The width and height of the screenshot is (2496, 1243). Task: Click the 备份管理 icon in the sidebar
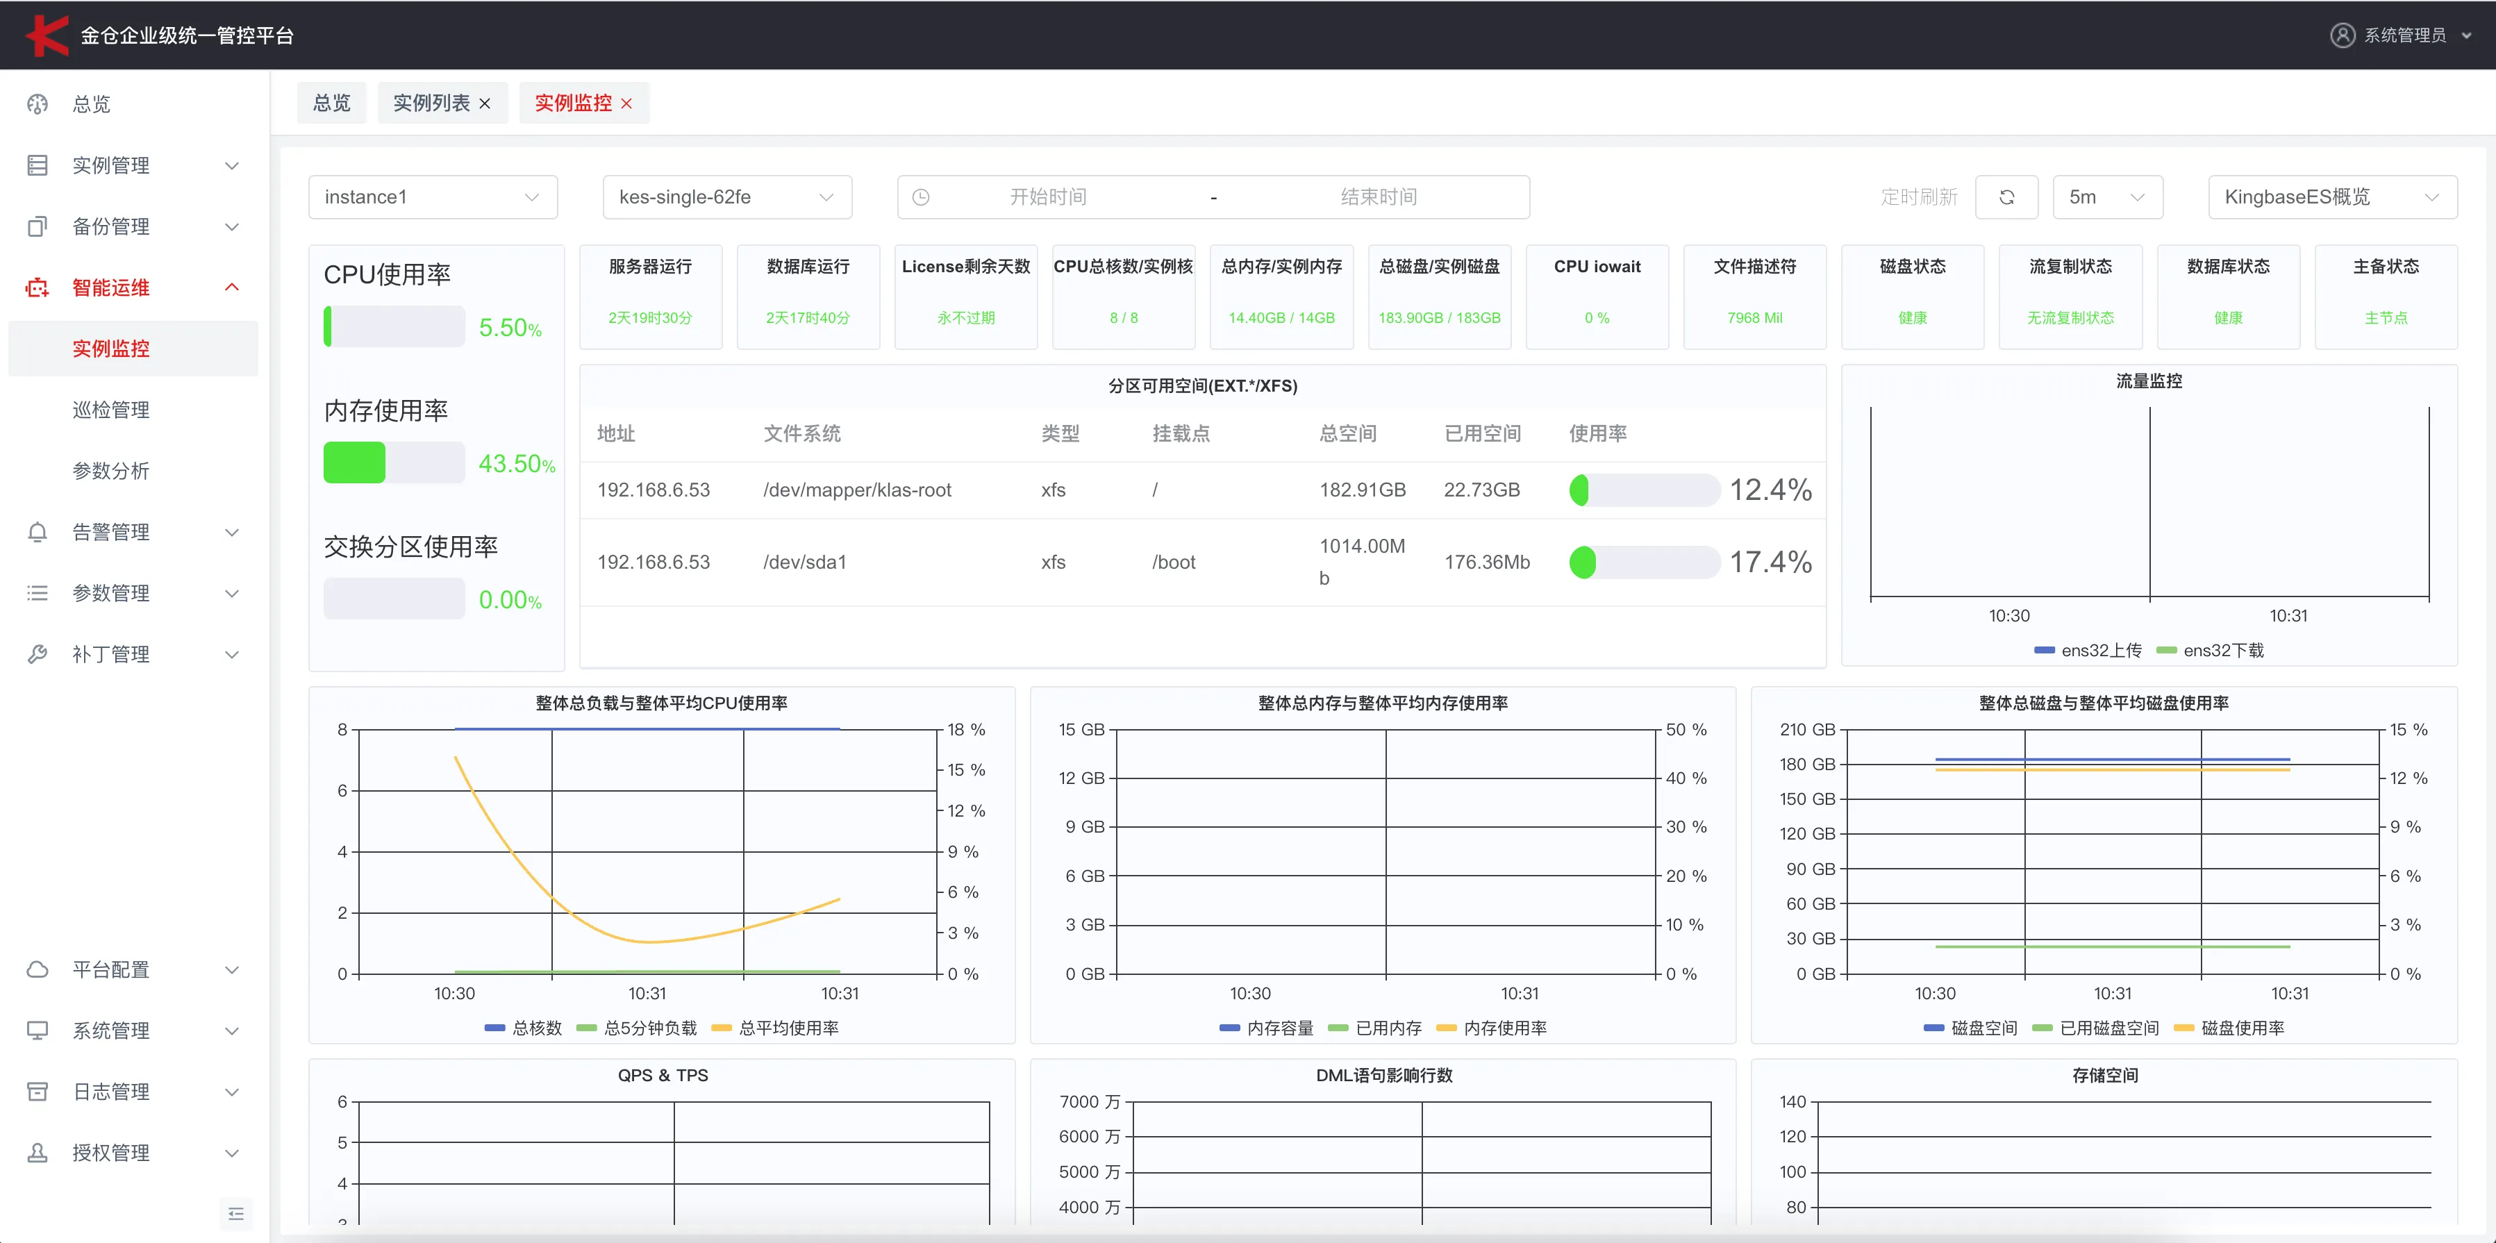click(38, 226)
